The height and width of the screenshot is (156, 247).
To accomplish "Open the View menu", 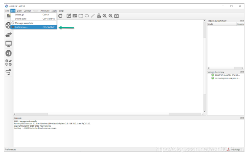I will click(19, 11).
